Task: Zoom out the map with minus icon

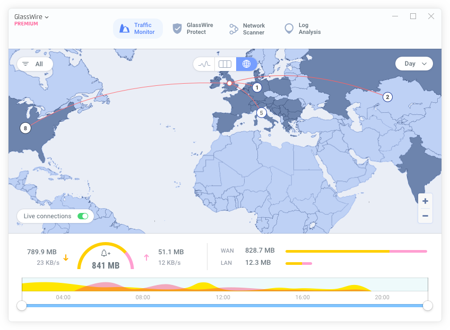Action: pos(425,216)
